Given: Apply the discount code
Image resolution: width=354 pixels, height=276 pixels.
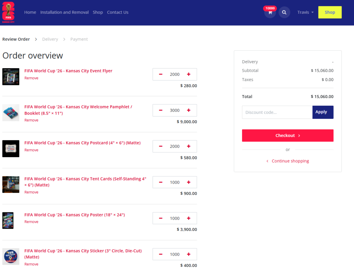Looking at the screenshot, I should tap(323, 112).
